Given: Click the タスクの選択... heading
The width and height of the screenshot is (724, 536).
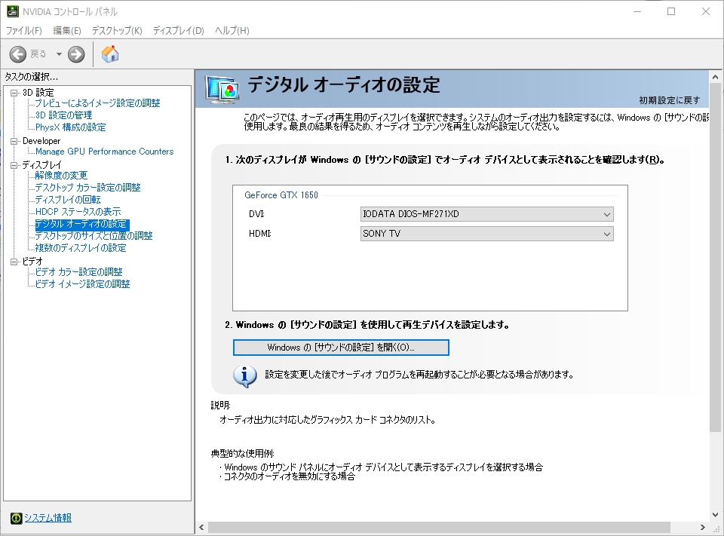Looking at the screenshot, I should tap(32, 77).
